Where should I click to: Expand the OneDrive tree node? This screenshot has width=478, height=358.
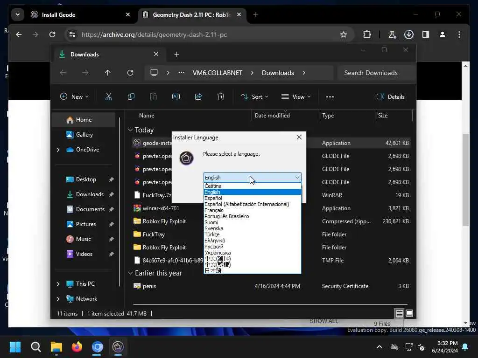click(x=58, y=150)
